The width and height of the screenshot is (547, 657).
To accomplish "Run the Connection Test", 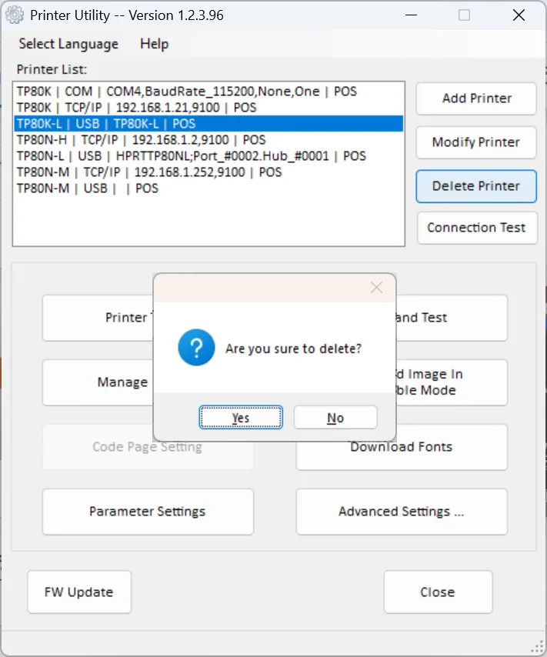I will coord(475,228).
